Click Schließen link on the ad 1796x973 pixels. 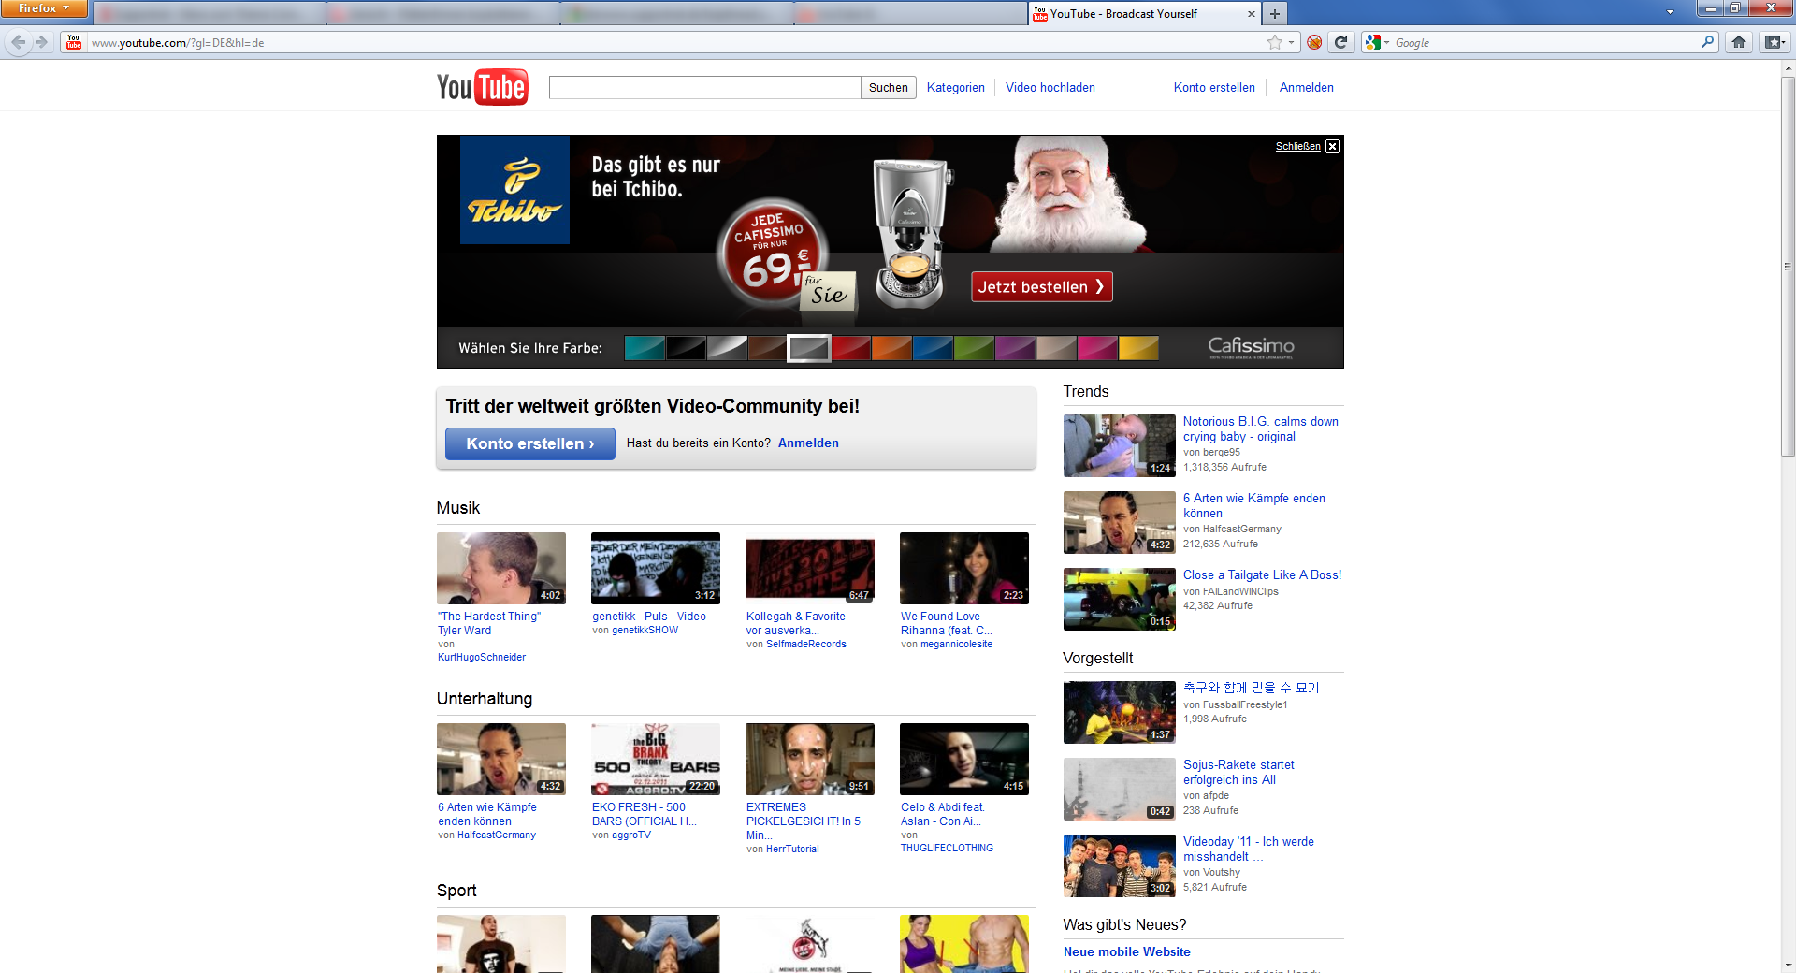coord(1297,147)
